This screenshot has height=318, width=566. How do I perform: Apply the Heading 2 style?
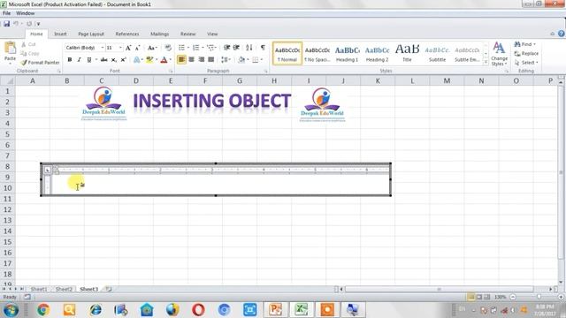pos(377,54)
